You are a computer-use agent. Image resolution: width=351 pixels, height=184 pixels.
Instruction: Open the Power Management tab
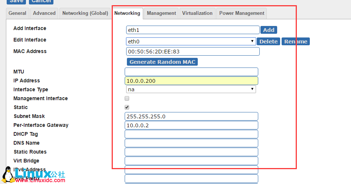(242, 13)
